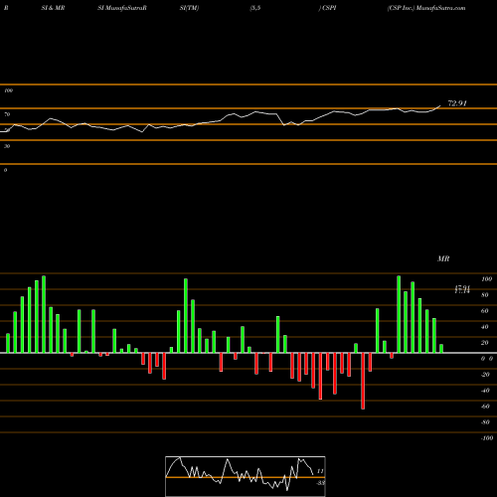This screenshot has height=497, width=497.
Task: Click the MR heading above the histogram
Action: [443, 258]
